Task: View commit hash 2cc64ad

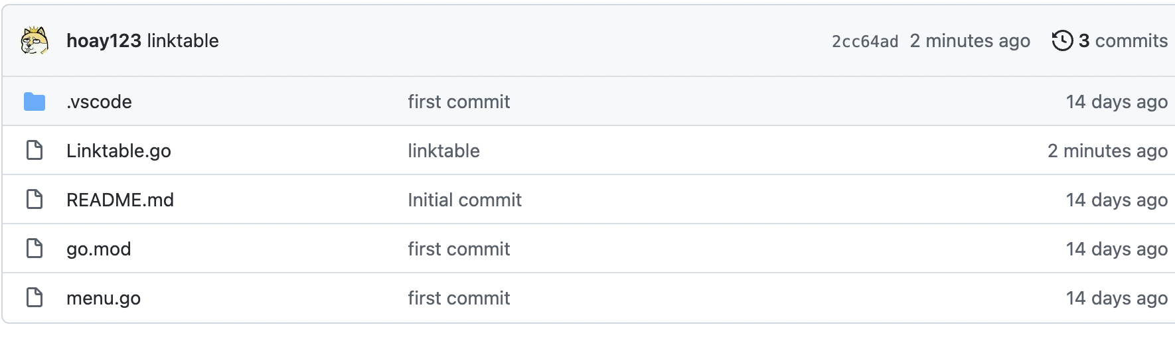Action: click(865, 41)
